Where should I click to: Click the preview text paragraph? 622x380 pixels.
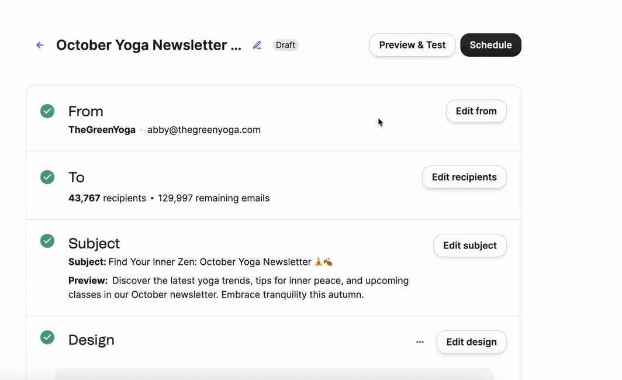239,288
